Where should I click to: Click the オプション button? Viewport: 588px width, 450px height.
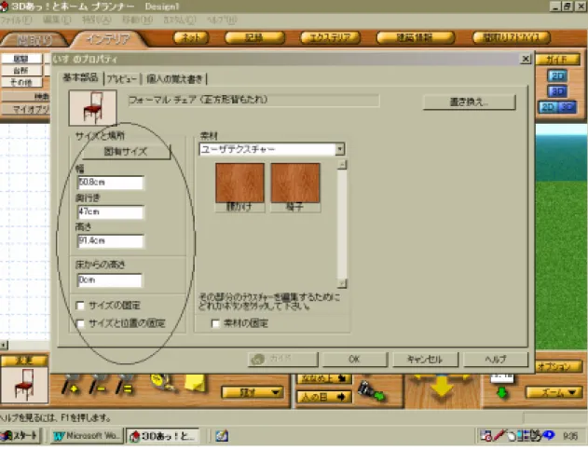point(559,366)
